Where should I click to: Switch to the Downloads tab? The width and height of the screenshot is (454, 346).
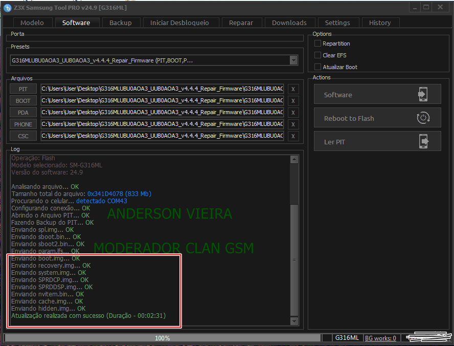pos(289,23)
